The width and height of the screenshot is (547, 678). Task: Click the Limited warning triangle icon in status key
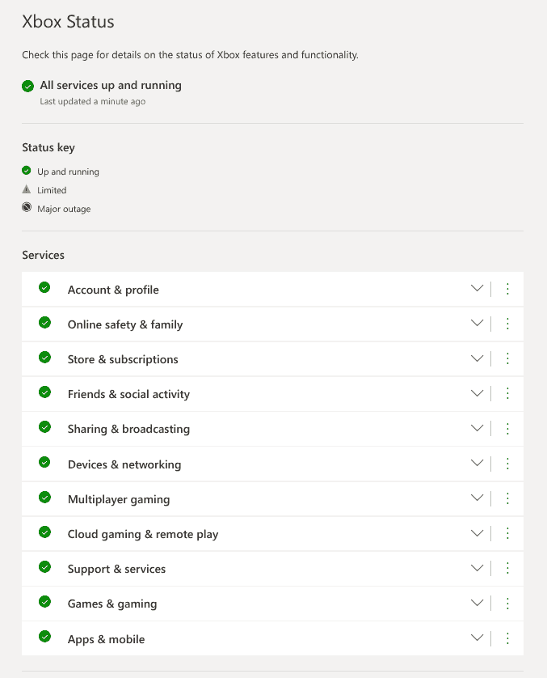pos(27,189)
